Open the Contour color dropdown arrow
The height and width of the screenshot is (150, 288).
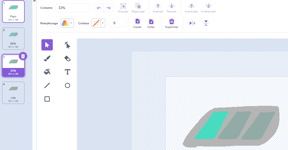[103, 23]
